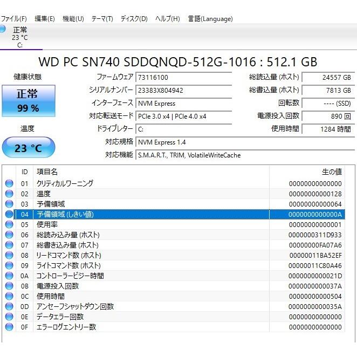Open the 機能(U) menu
The width and height of the screenshot is (357, 357).
point(73,19)
